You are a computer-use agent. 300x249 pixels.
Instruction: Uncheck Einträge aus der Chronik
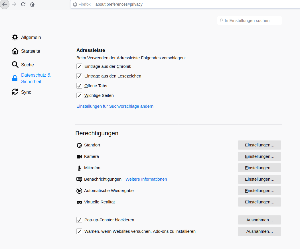point(79,66)
